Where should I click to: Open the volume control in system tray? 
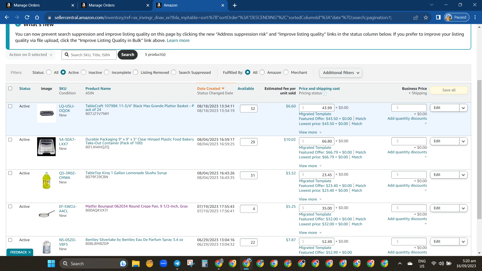(441, 263)
